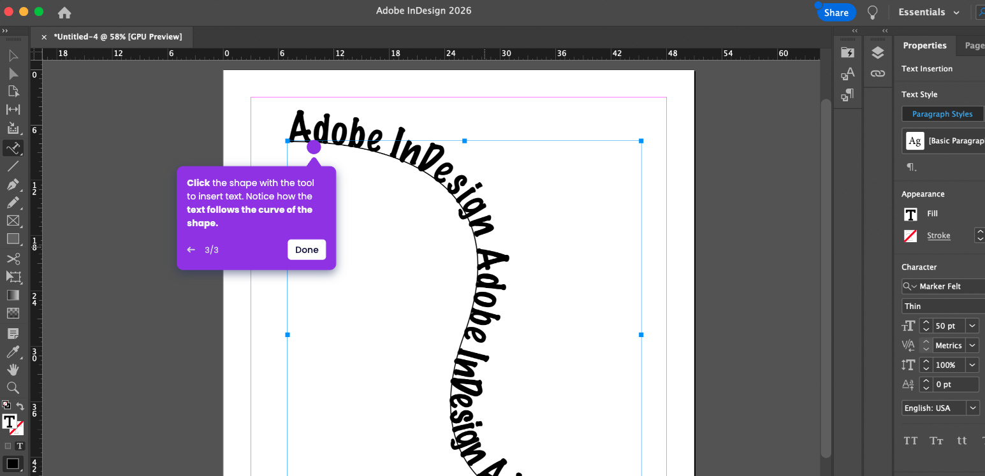Select the Type on a Path tool
985x476 pixels.
click(x=13, y=148)
